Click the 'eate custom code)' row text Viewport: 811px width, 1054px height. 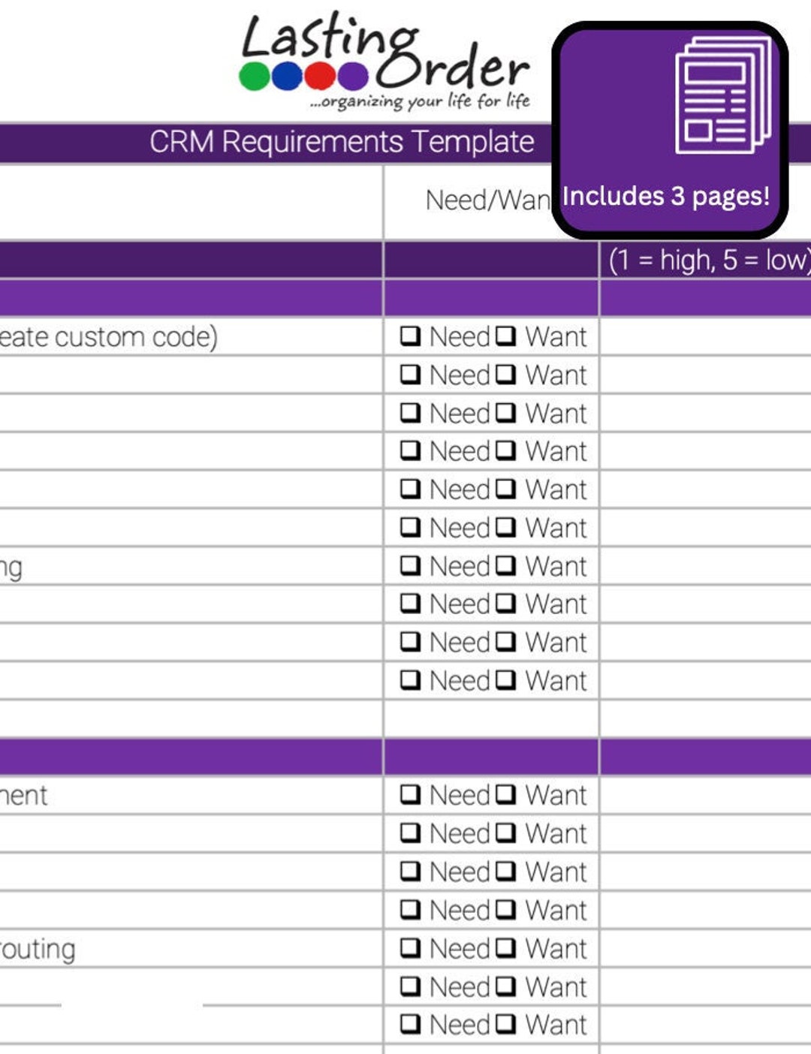pos(109,337)
